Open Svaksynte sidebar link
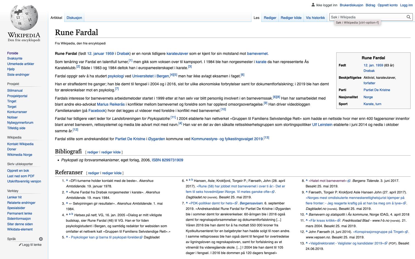Screen dimensions: 415x259 [15, 58]
